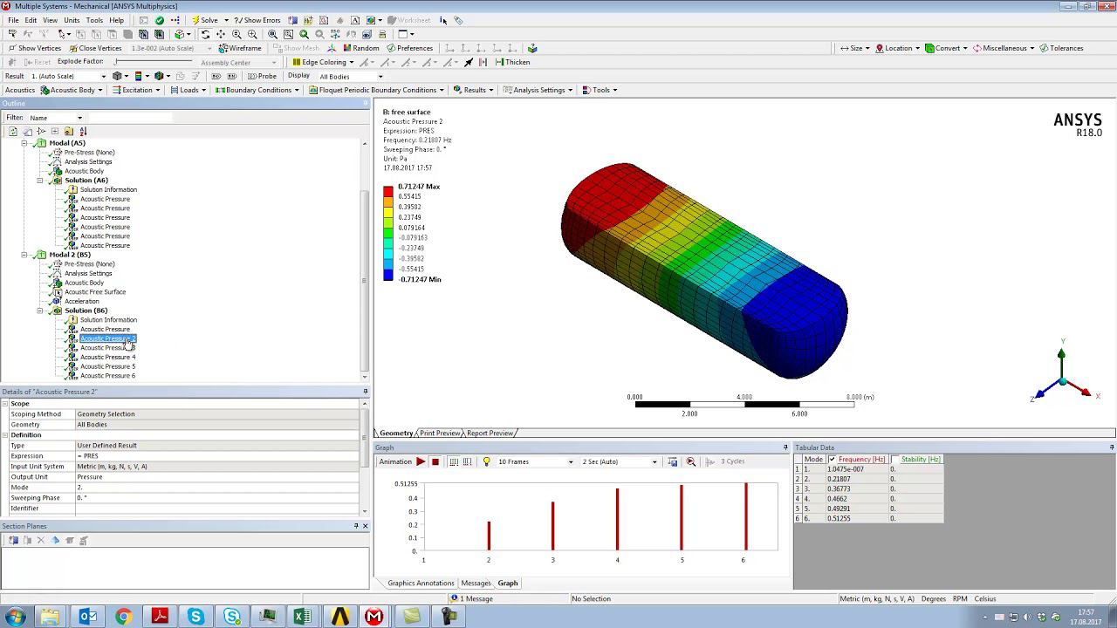The height and width of the screenshot is (628, 1117).
Task: Click the sort A-Z icon in Outline toolbar
Action: click(x=83, y=131)
